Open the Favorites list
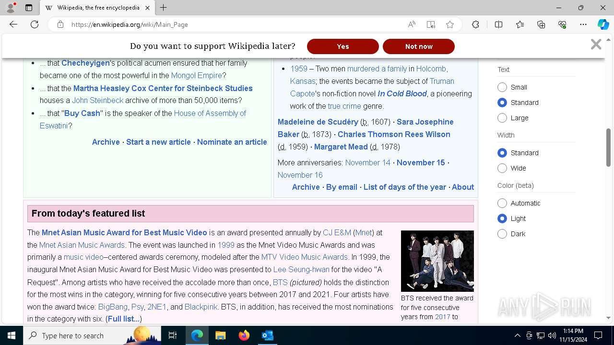Viewport: 614px width, 345px height. [520, 24]
